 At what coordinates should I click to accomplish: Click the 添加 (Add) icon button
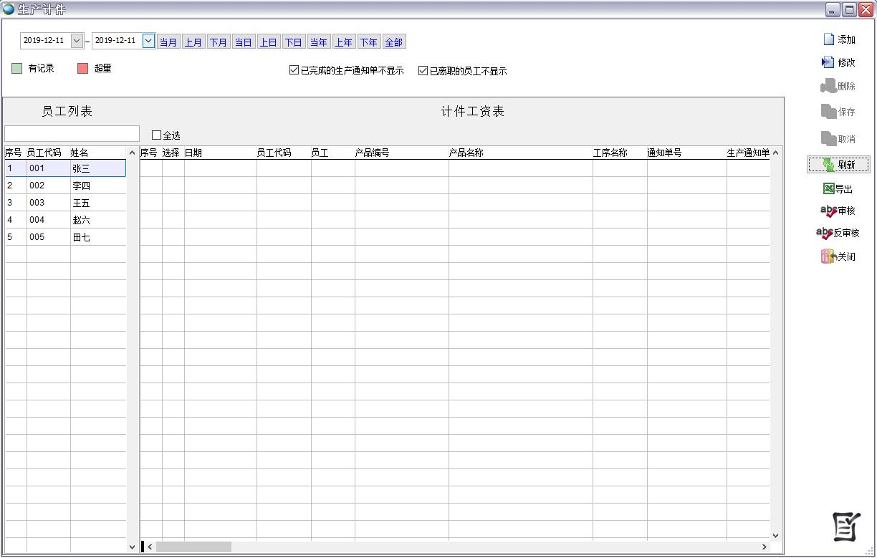829,39
